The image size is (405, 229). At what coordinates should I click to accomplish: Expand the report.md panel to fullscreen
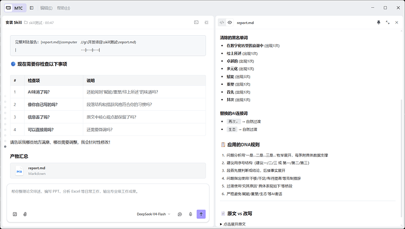tap(388, 22)
